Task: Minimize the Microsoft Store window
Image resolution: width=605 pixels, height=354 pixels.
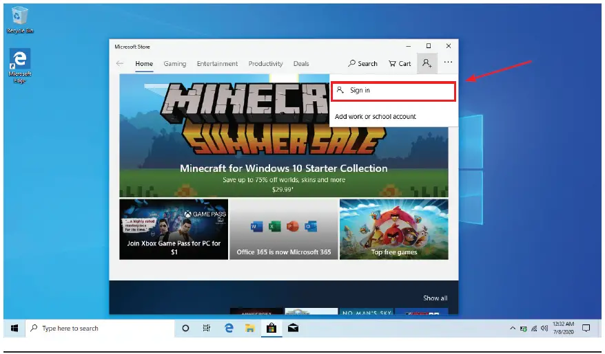Action: [x=408, y=46]
